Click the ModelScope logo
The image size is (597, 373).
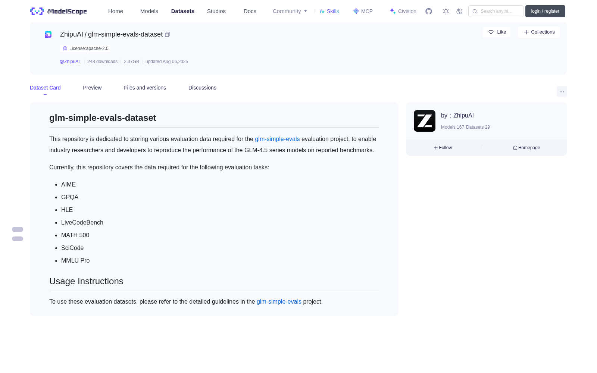pyautogui.click(x=58, y=11)
